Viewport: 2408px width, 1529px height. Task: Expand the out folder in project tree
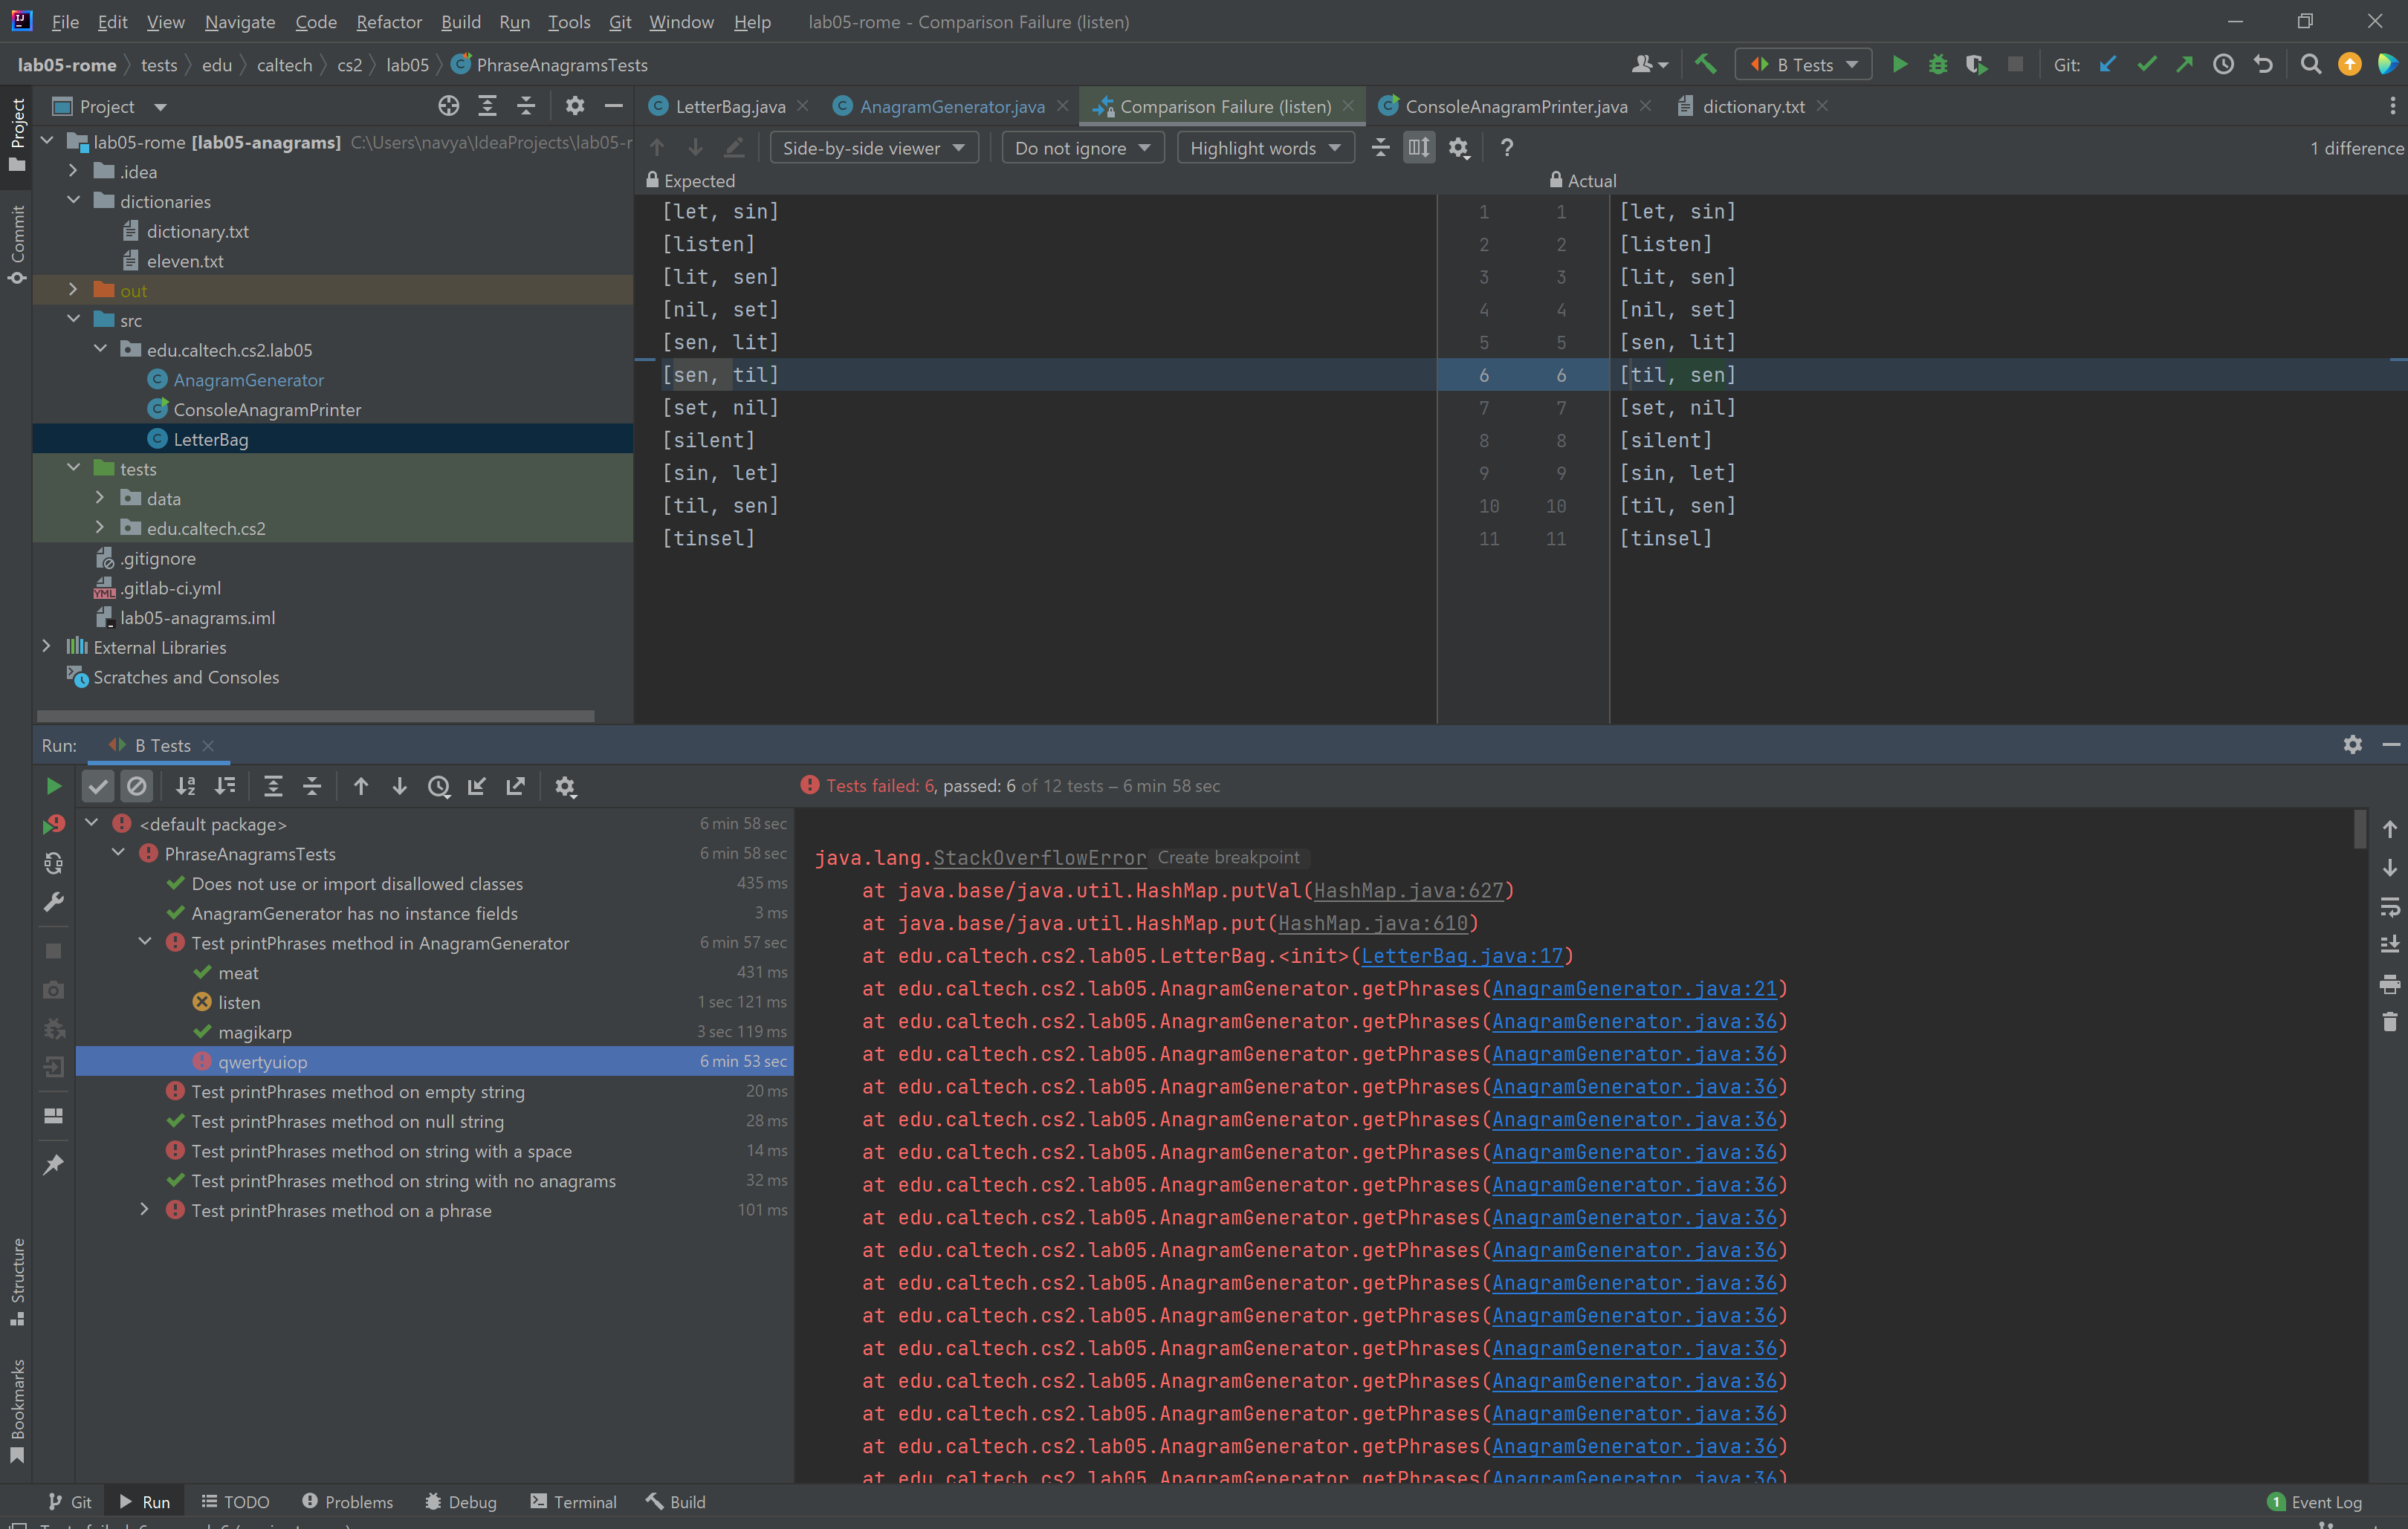[73, 290]
